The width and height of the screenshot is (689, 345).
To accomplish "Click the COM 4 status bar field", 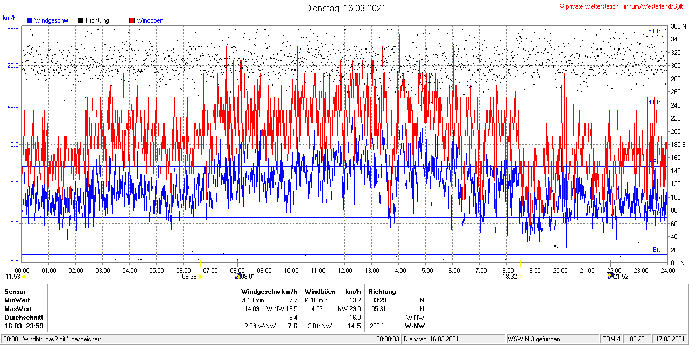I will (x=611, y=339).
